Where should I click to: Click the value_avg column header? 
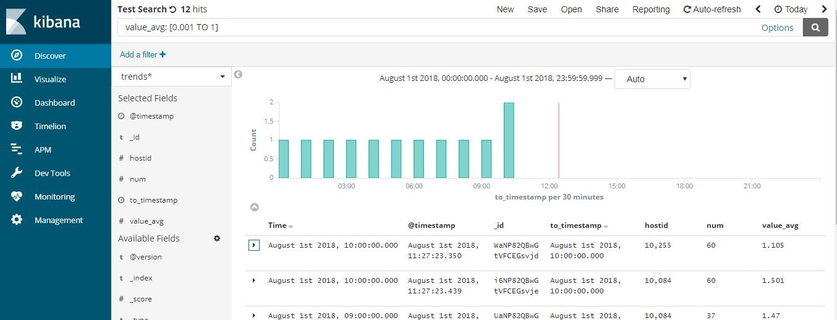pyautogui.click(x=780, y=225)
